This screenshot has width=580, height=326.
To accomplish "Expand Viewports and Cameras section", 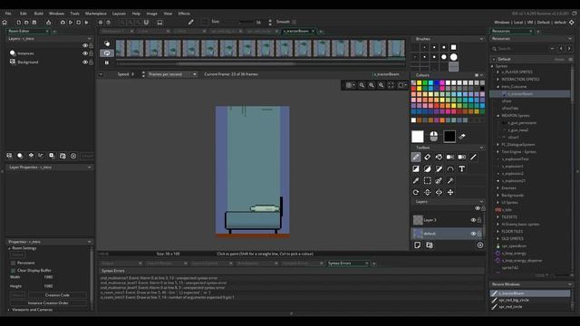I will coord(9,310).
